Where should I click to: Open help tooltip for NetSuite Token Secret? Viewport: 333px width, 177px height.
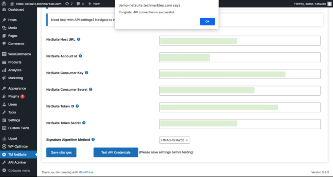pos(84,123)
